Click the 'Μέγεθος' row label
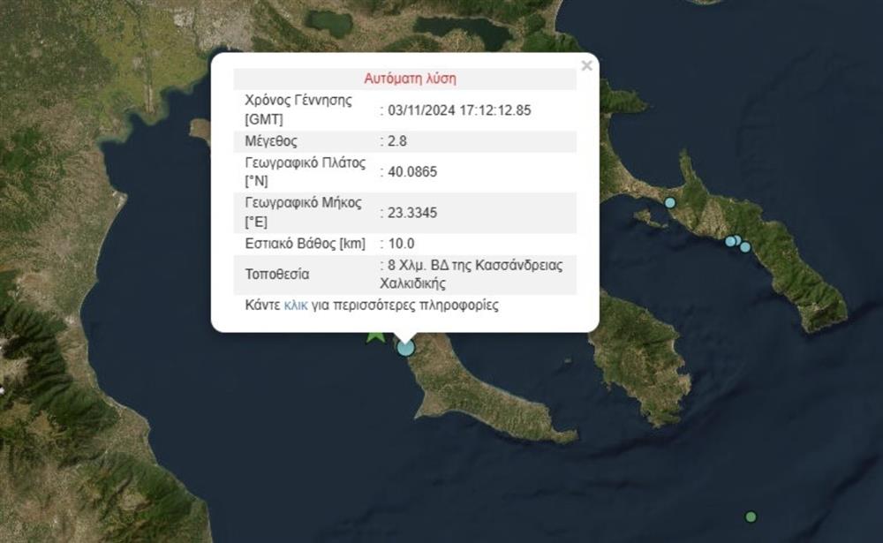This screenshot has width=883, height=543. pyautogui.click(x=271, y=140)
